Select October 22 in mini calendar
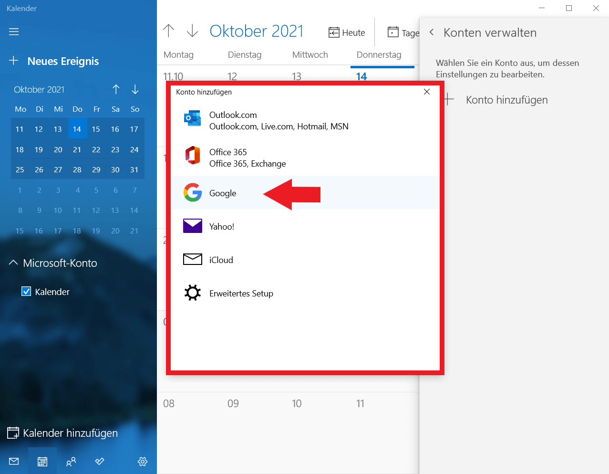This screenshot has height=474, width=609. (x=96, y=149)
